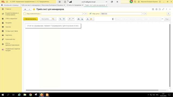Click the question mark help icon

pos(162,19)
